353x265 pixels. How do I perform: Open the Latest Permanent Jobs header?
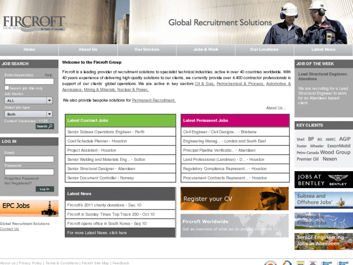[x=235, y=121]
